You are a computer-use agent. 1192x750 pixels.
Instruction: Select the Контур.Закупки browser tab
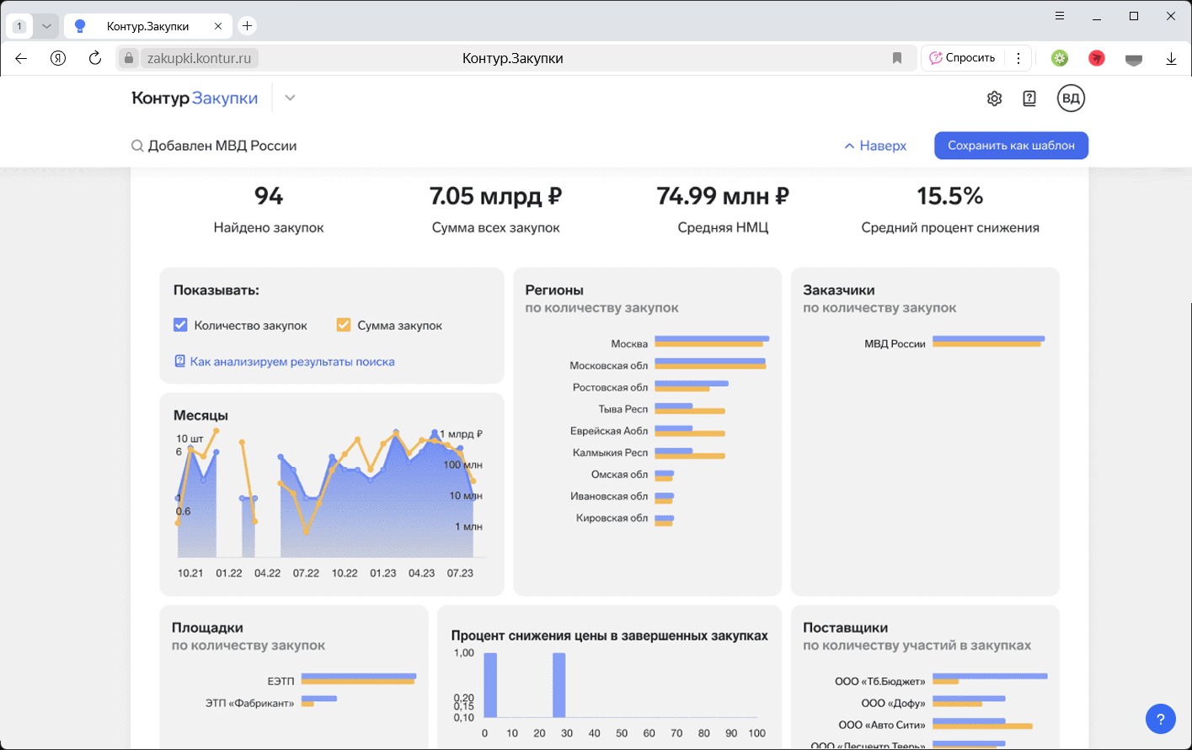click(148, 26)
